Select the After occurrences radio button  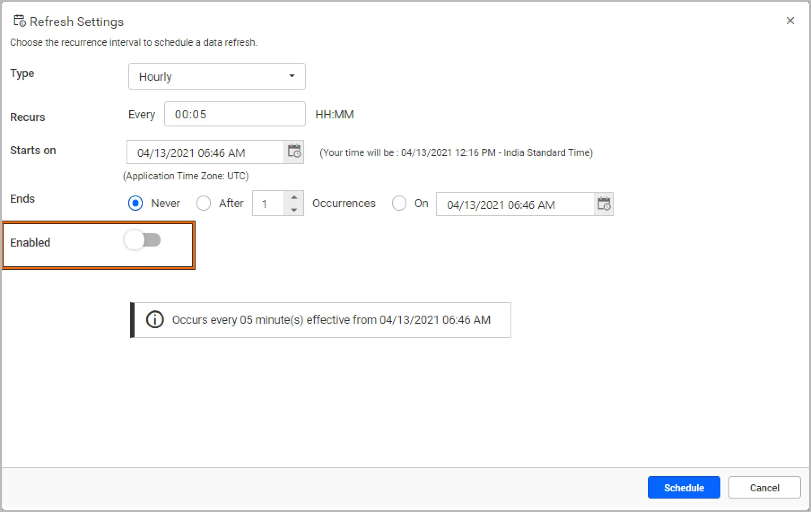pyautogui.click(x=204, y=204)
